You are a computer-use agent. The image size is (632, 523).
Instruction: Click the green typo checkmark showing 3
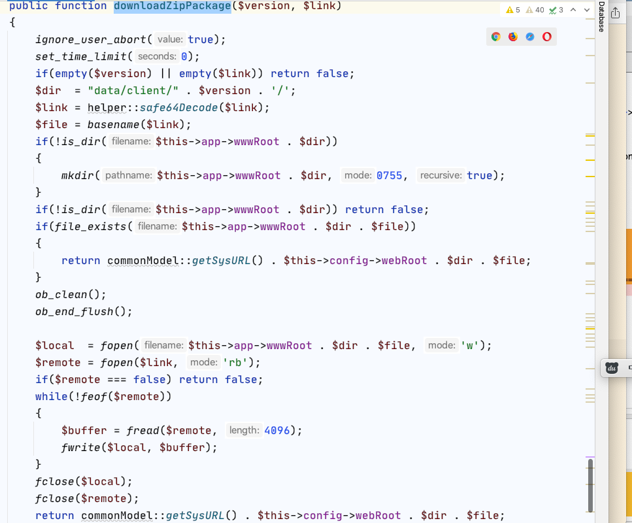pos(556,10)
